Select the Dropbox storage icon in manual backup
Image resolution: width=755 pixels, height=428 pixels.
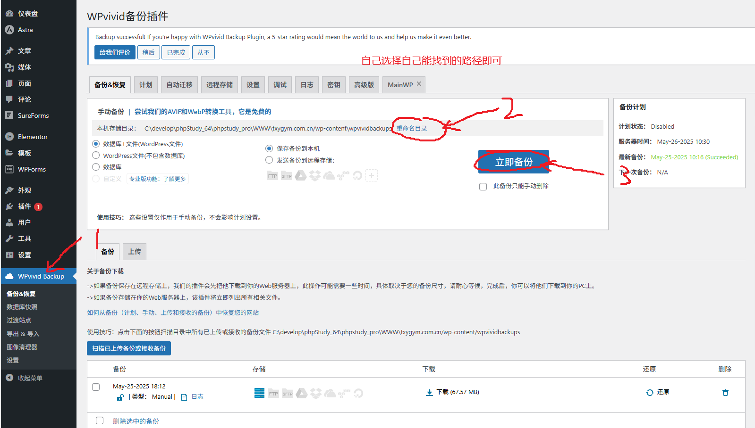pyautogui.click(x=315, y=176)
